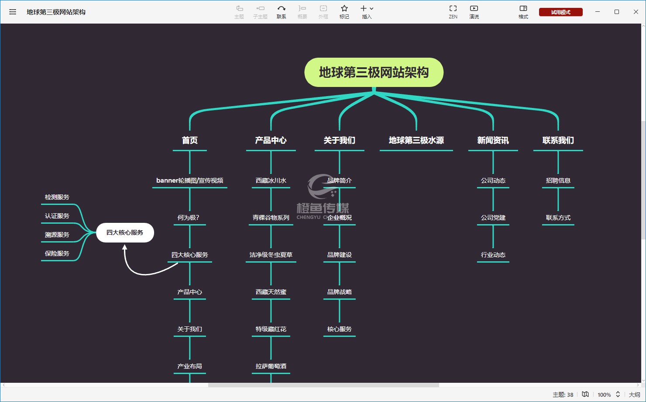Select the 关于我们 main topic
This screenshot has width=646, height=402.
[340, 140]
